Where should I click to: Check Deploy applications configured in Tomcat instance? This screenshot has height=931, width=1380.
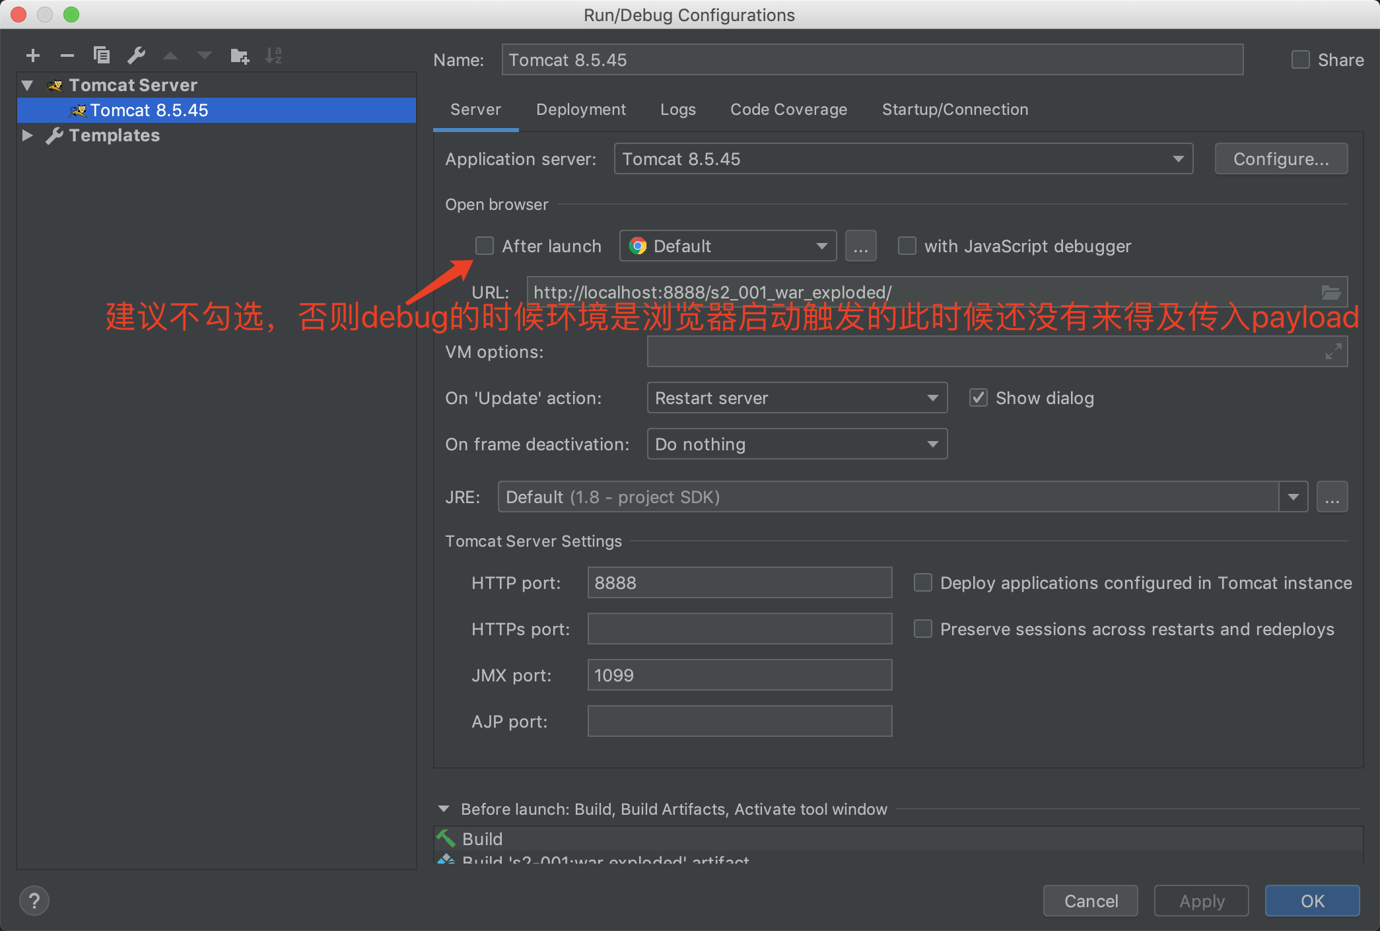[x=923, y=583]
